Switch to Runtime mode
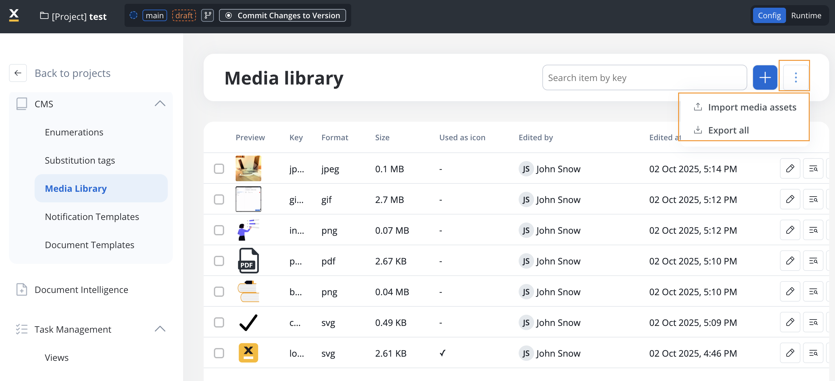This screenshot has width=835, height=381. pyautogui.click(x=806, y=15)
